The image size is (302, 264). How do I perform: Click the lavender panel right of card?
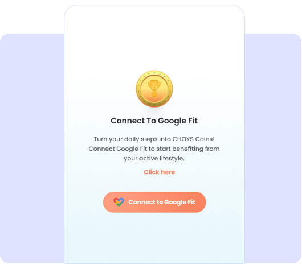(x=273, y=148)
